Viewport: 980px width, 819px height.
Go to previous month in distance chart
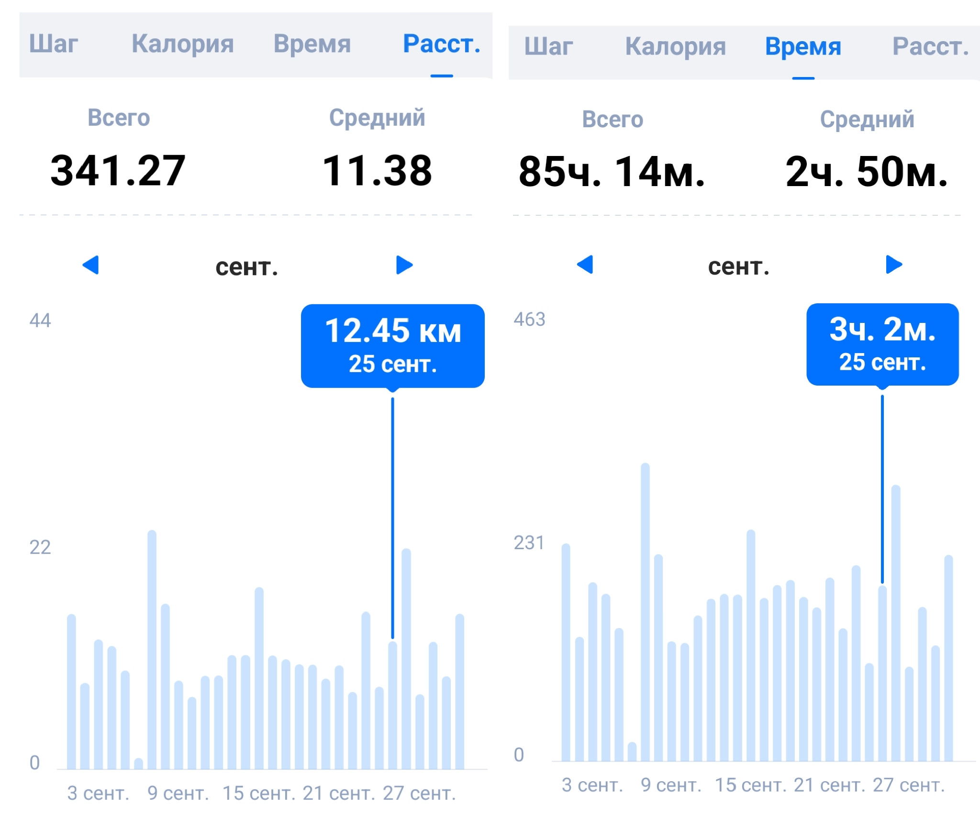91,265
